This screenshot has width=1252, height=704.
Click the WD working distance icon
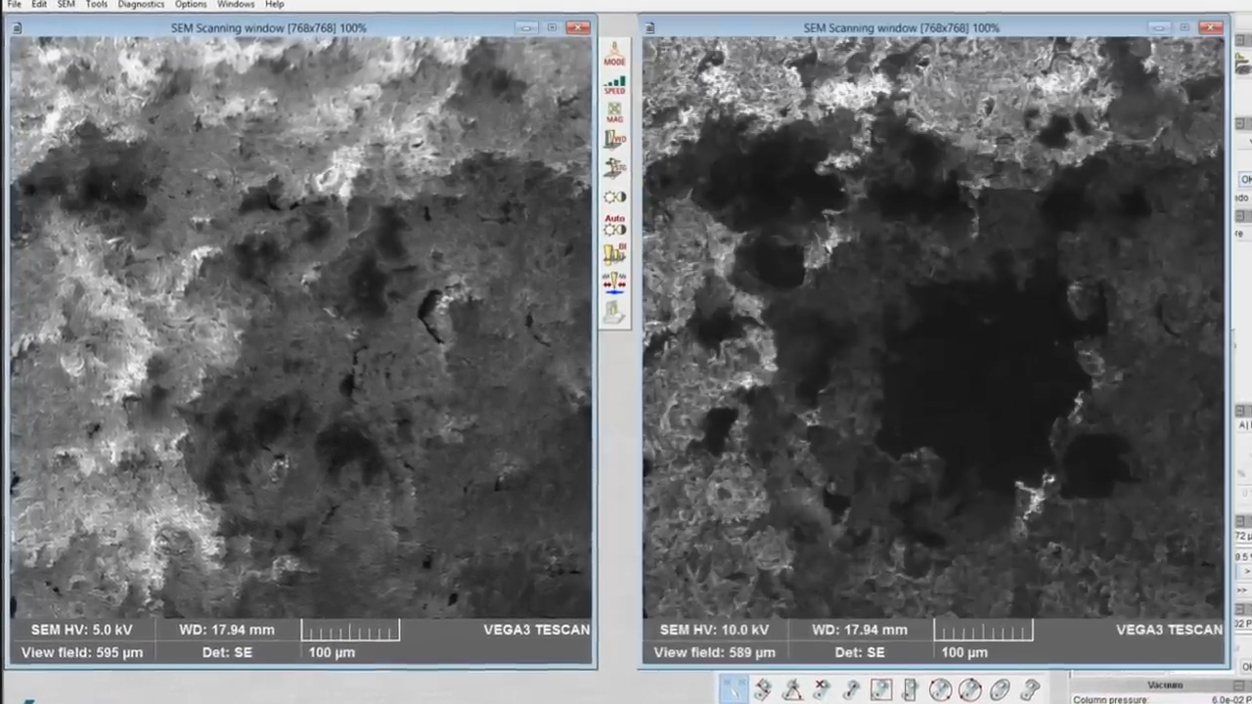614,139
